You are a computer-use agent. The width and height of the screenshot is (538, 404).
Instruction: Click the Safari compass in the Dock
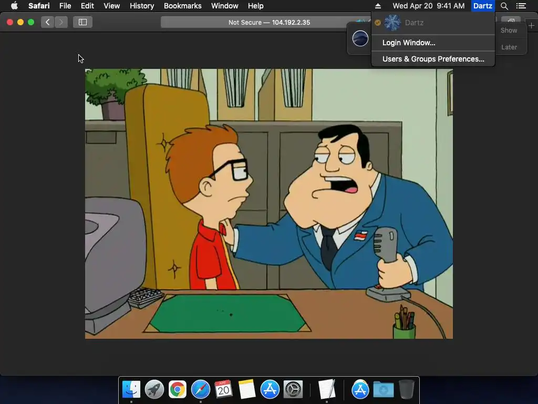[200, 389]
